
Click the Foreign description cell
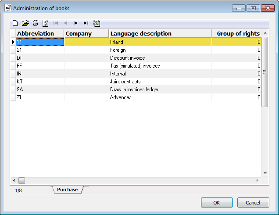click(160, 50)
